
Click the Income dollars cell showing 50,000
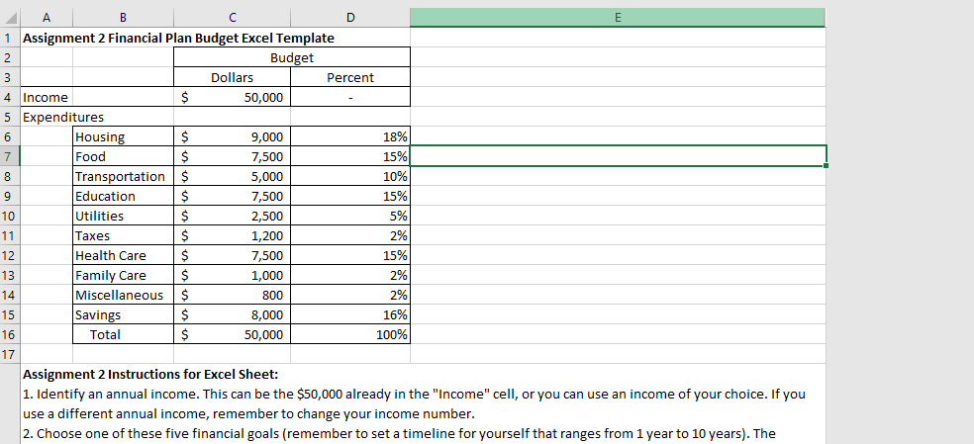pos(232,98)
